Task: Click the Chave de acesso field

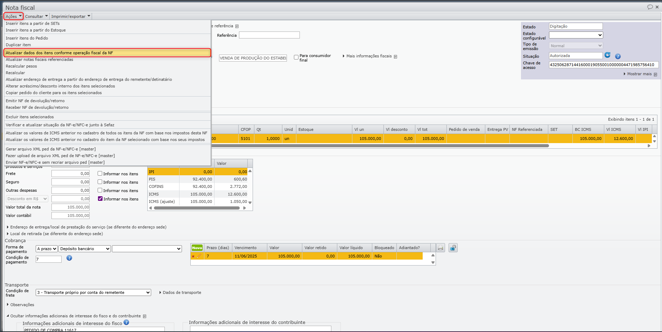Action: pos(604,65)
